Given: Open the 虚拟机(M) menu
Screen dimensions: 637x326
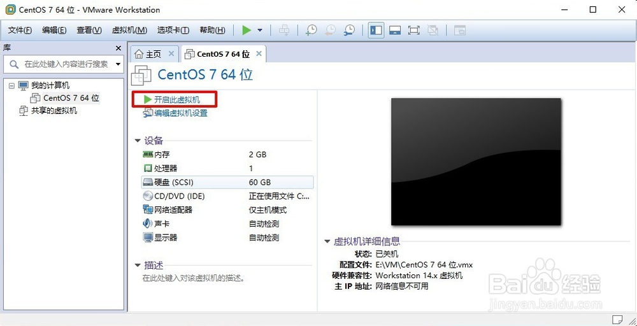Looking at the screenshot, I should (x=129, y=30).
